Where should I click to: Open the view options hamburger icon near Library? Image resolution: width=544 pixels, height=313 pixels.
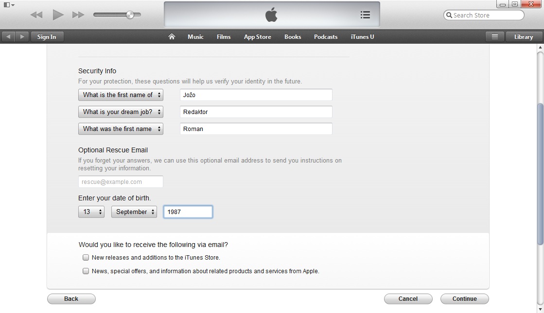click(x=494, y=36)
